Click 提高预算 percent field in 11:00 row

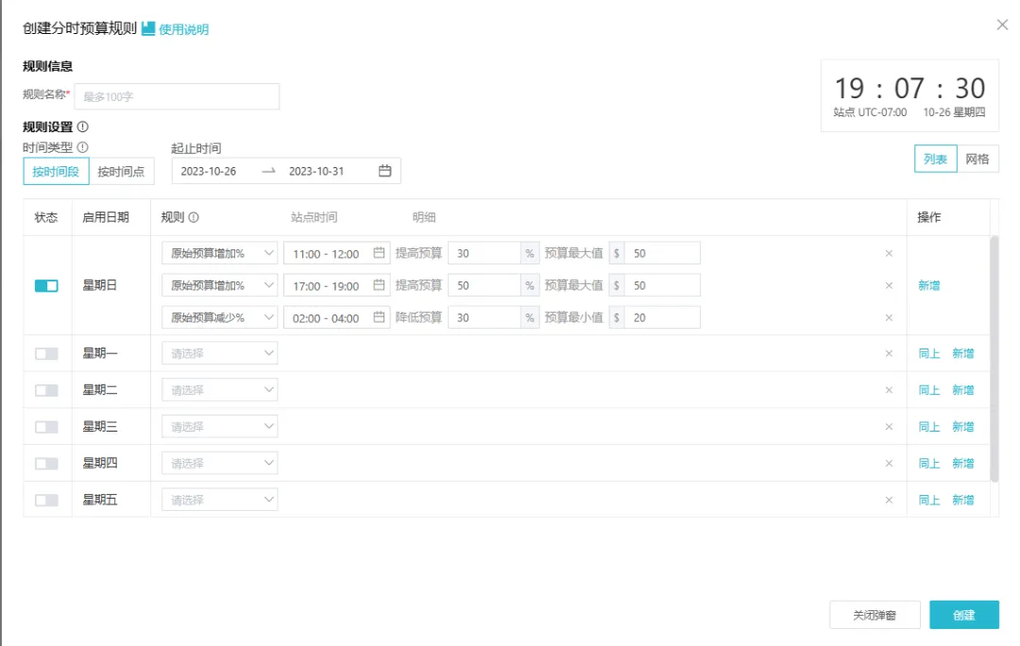coord(484,253)
